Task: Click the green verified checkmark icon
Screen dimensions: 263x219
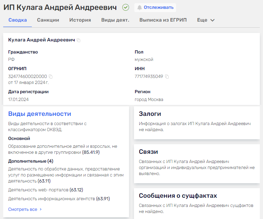Action: click(x=125, y=7)
